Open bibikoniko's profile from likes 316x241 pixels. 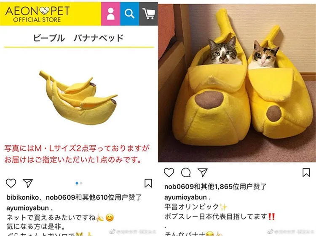coord(22,197)
